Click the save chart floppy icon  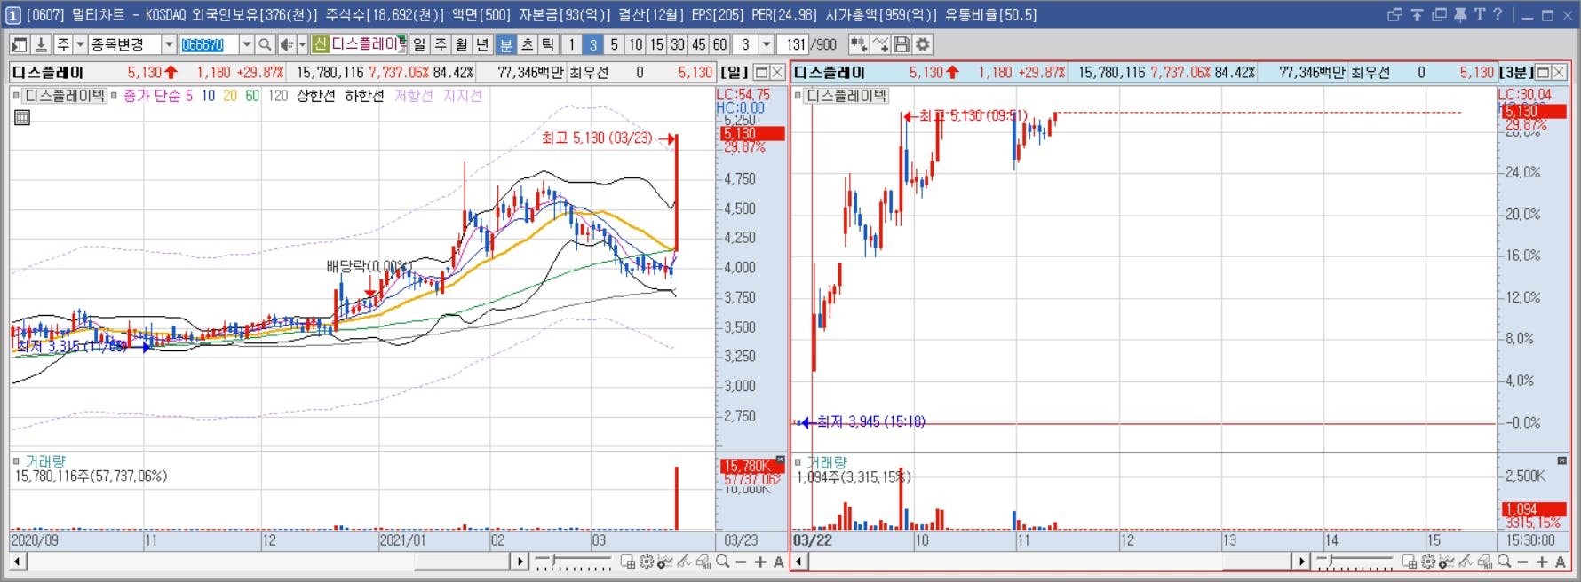[902, 44]
